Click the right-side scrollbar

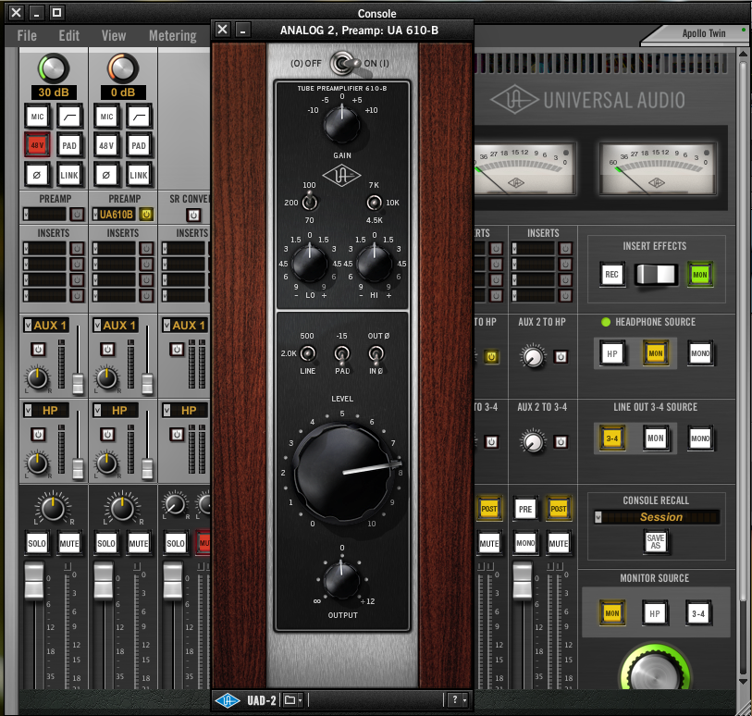pos(744,370)
